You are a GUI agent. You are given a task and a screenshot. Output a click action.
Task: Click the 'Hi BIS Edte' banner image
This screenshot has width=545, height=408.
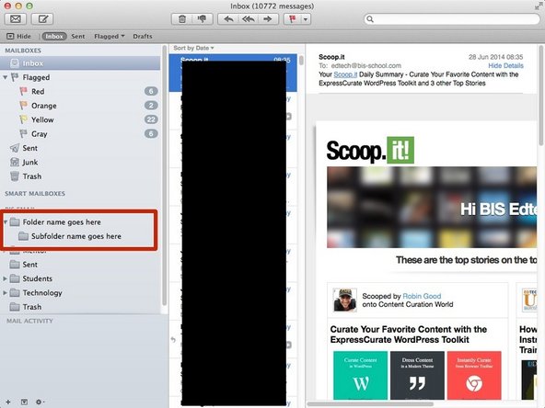tap(432, 207)
